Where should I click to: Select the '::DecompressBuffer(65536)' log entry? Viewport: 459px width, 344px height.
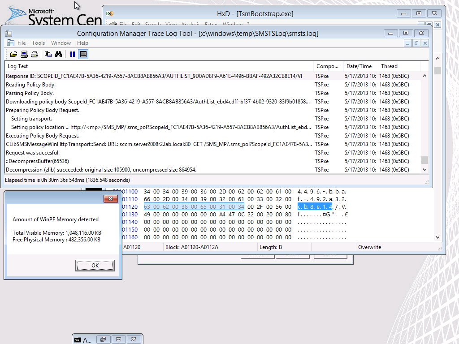pos(213,161)
